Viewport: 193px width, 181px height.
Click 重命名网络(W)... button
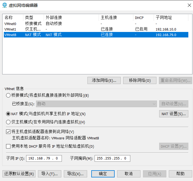tap(175, 80)
